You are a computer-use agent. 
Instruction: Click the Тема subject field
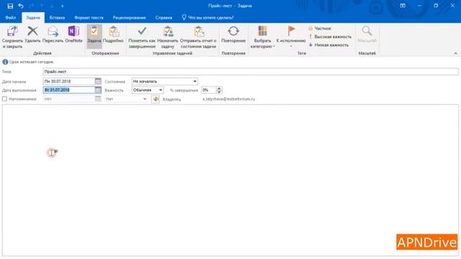[x=251, y=72]
